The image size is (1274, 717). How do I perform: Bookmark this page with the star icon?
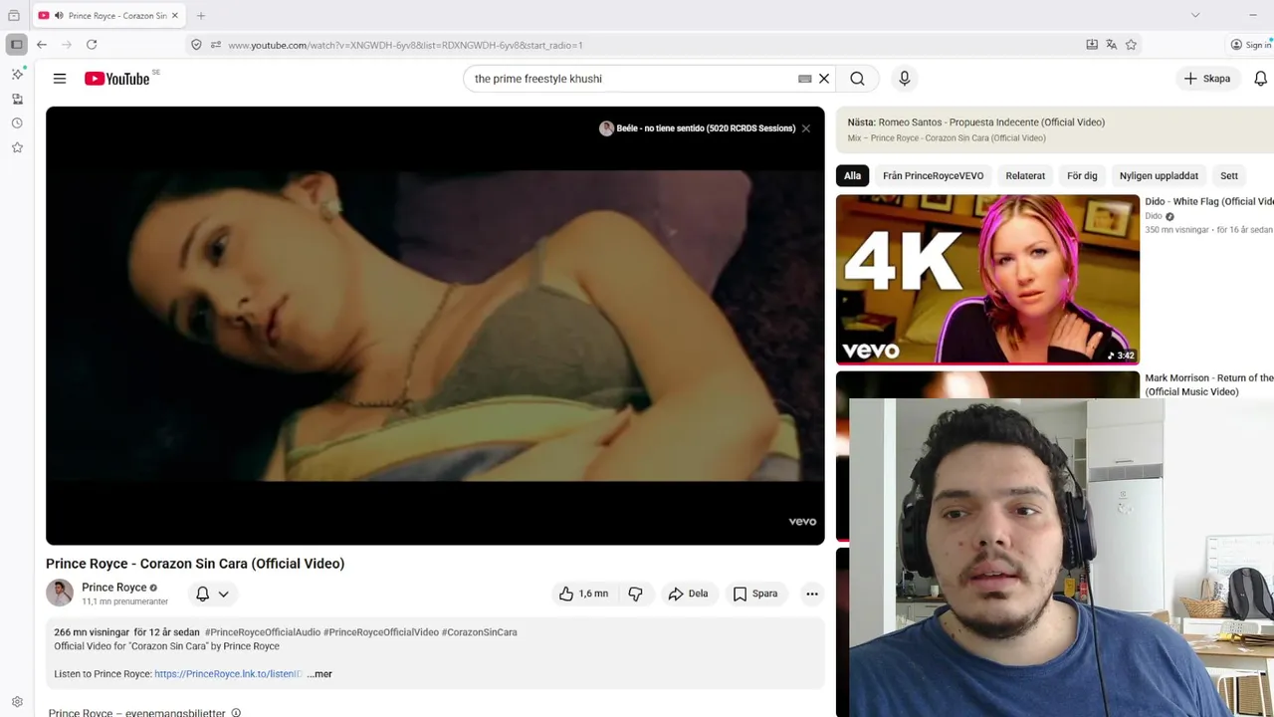click(1131, 45)
